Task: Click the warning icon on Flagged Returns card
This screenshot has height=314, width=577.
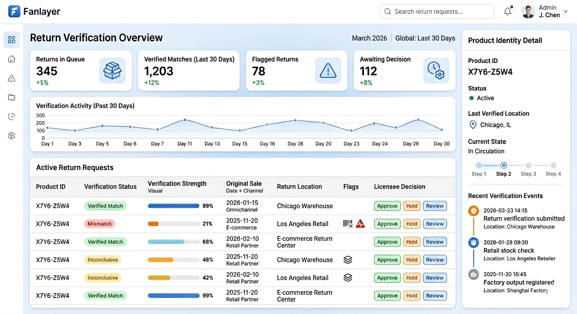Action: click(x=328, y=70)
